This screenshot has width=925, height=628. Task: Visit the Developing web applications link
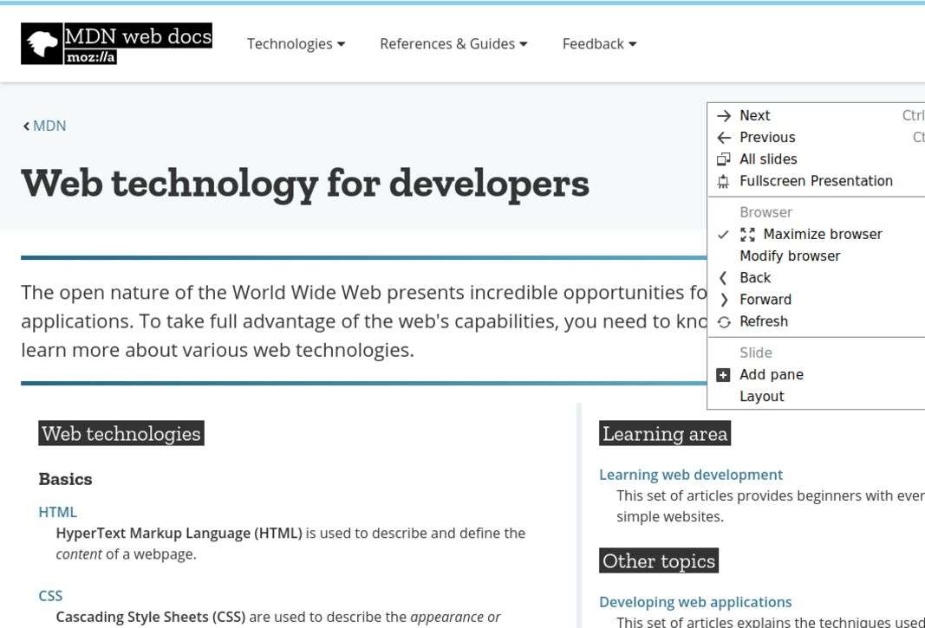pyautogui.click(x=695, y=602)
